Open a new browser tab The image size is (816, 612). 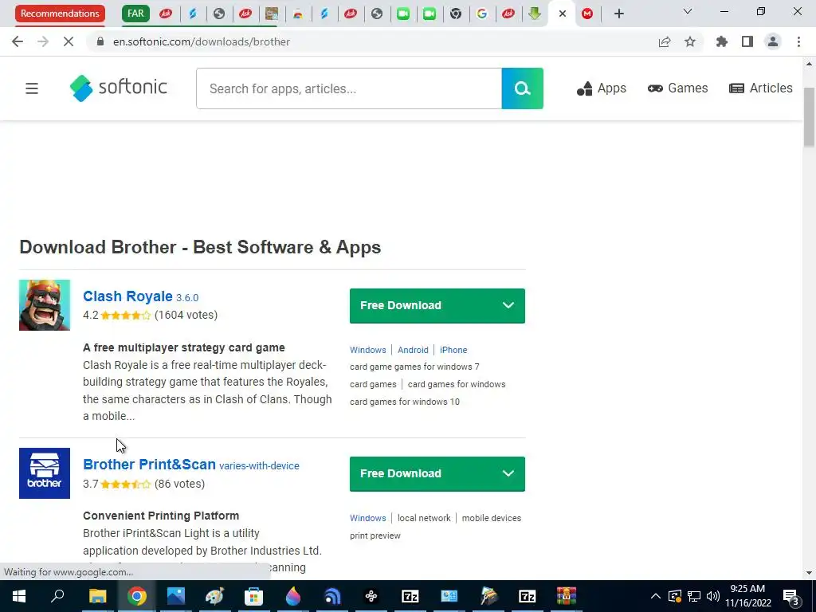tap(618, 14)
